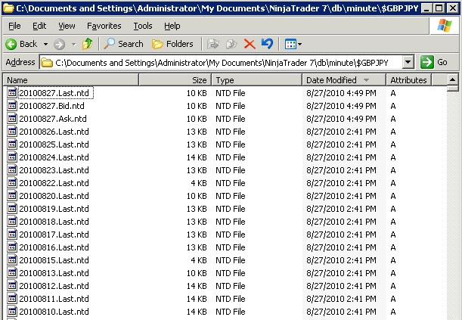Open the Edit menu
This screenshot has height=320, width=462.
(39, 26)
